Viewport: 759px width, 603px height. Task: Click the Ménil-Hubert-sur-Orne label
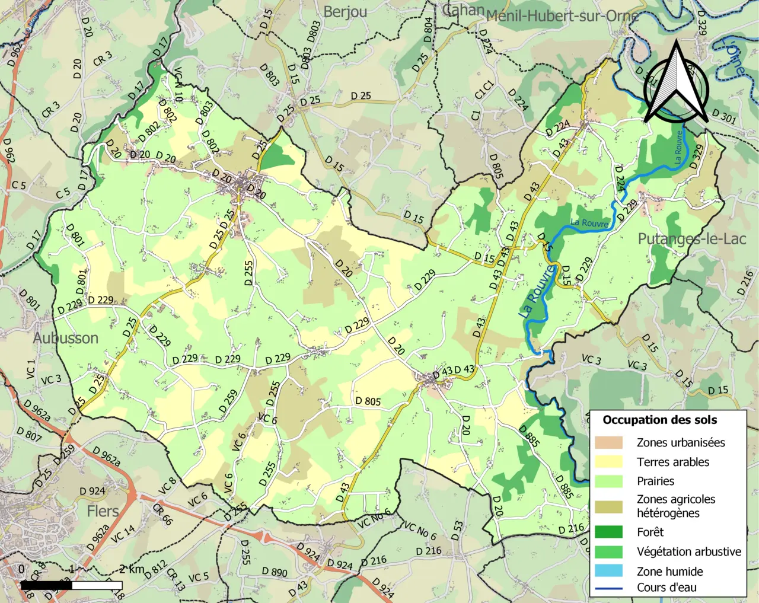(x=562, y=16)
